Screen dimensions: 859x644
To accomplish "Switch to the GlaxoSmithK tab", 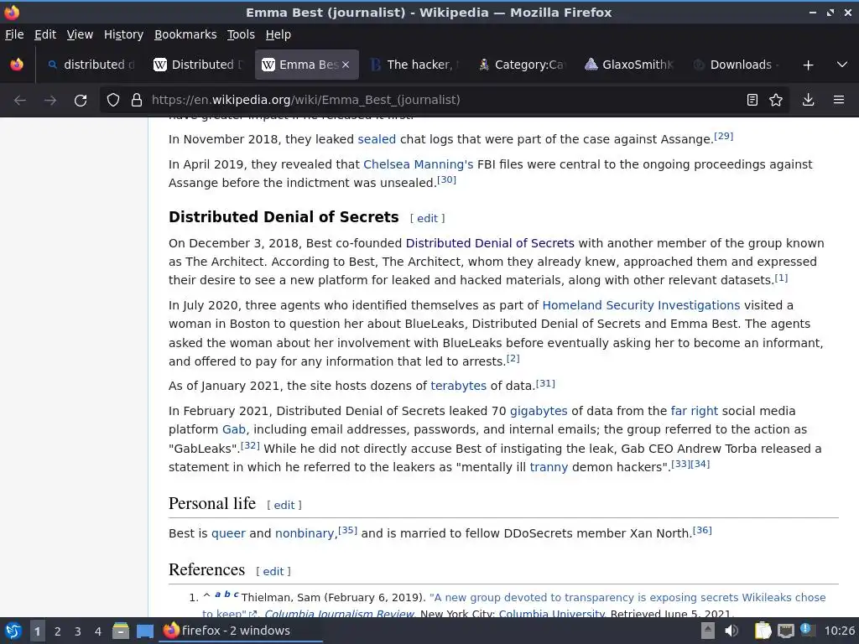I will point(630,65).
